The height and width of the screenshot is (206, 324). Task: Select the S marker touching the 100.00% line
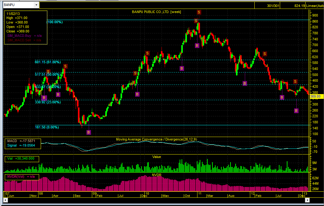[196, 21]
